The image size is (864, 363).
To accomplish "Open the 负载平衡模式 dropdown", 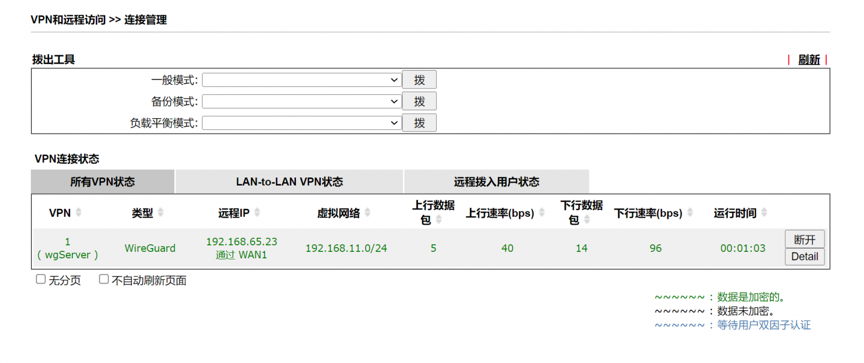I will coord(301,123).
